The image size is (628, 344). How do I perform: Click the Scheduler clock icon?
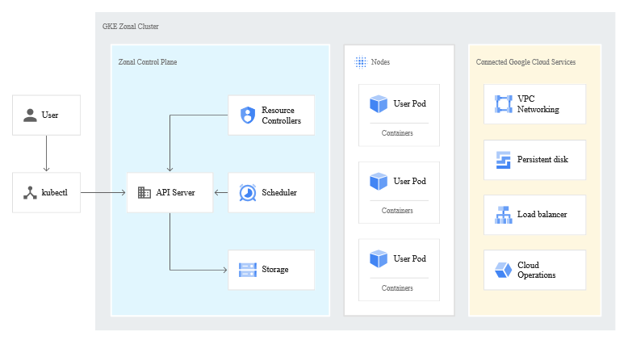[248, 193]
